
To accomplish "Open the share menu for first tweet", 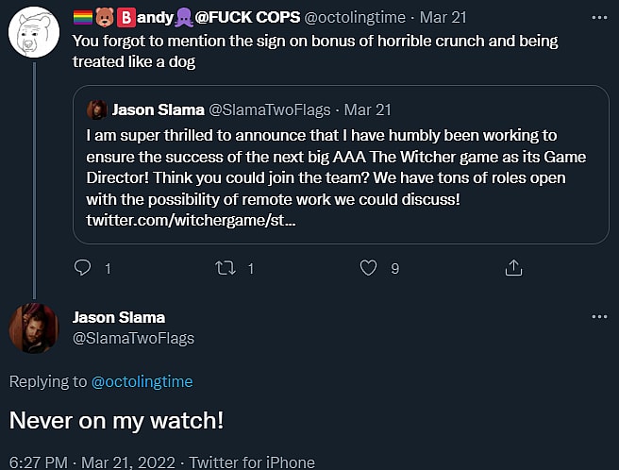I will [513, 268].
